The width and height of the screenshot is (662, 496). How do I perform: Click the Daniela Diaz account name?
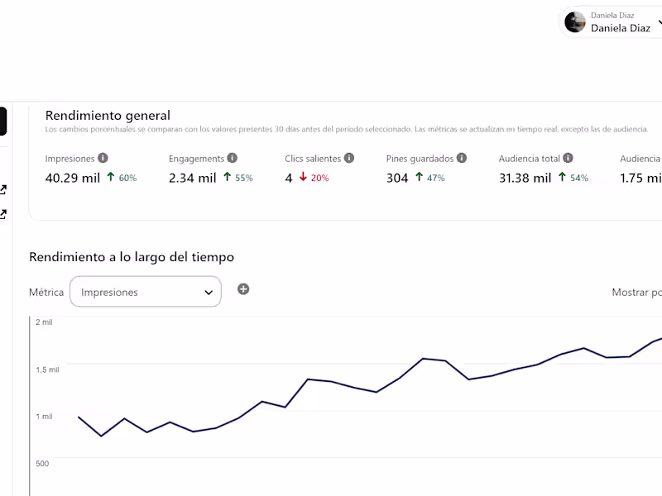coord(620,27)
